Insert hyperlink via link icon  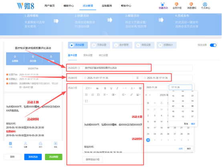tap(131, 95)
